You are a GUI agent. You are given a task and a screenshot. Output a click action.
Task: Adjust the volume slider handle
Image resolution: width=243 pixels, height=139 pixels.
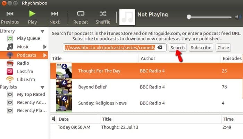189,17
